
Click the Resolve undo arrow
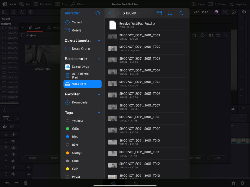pos(7,183)
